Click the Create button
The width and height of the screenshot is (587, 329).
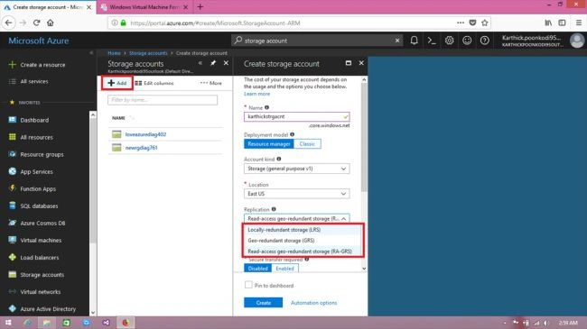click(x=263, y=303)
